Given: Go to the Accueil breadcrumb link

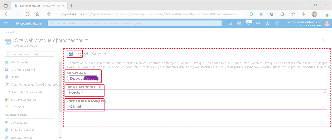Looking at the screenshot, I should pyautogui.click(x=10, y=32).
